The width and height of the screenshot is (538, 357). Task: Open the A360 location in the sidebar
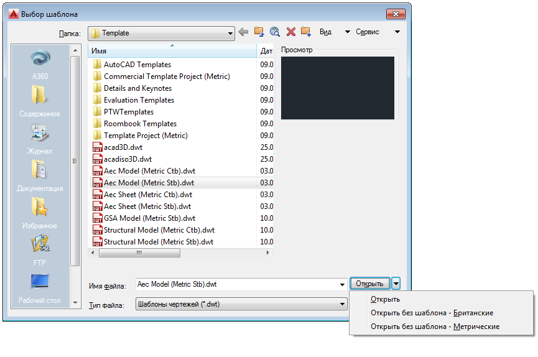click(x=40, y=64)
